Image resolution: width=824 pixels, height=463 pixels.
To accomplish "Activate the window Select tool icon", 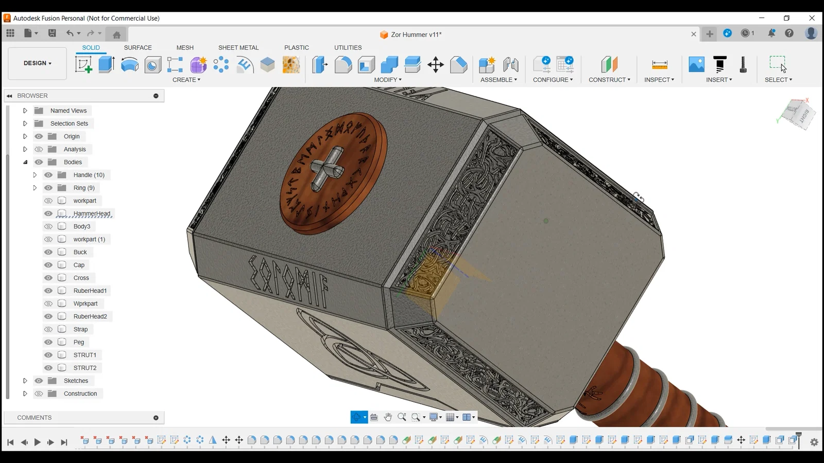I will click(778, 65).
